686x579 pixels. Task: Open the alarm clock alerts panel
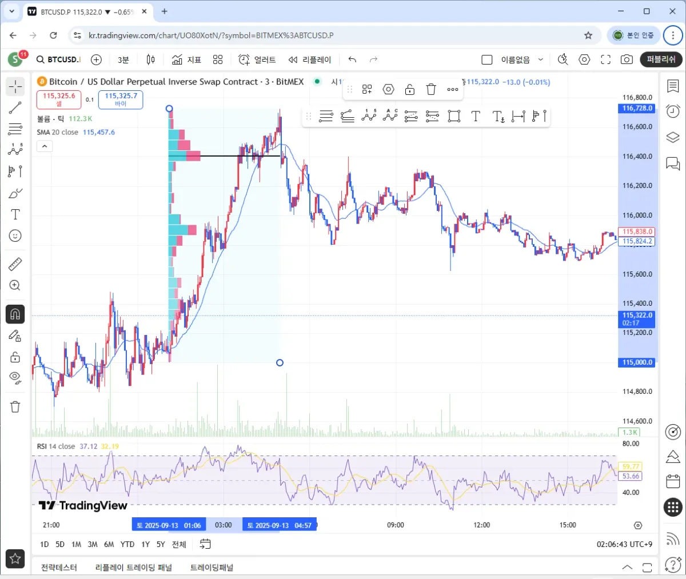pos(673,111)
